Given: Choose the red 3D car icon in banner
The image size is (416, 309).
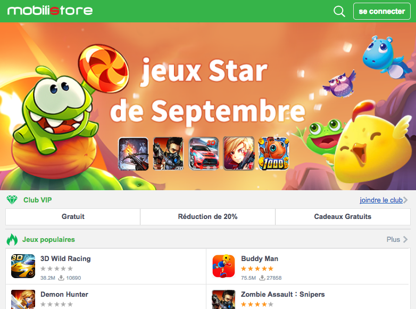Looking at the screenshot, I should click(x=204, y=153).
